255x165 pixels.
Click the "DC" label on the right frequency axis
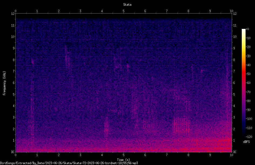coord(235,152)
